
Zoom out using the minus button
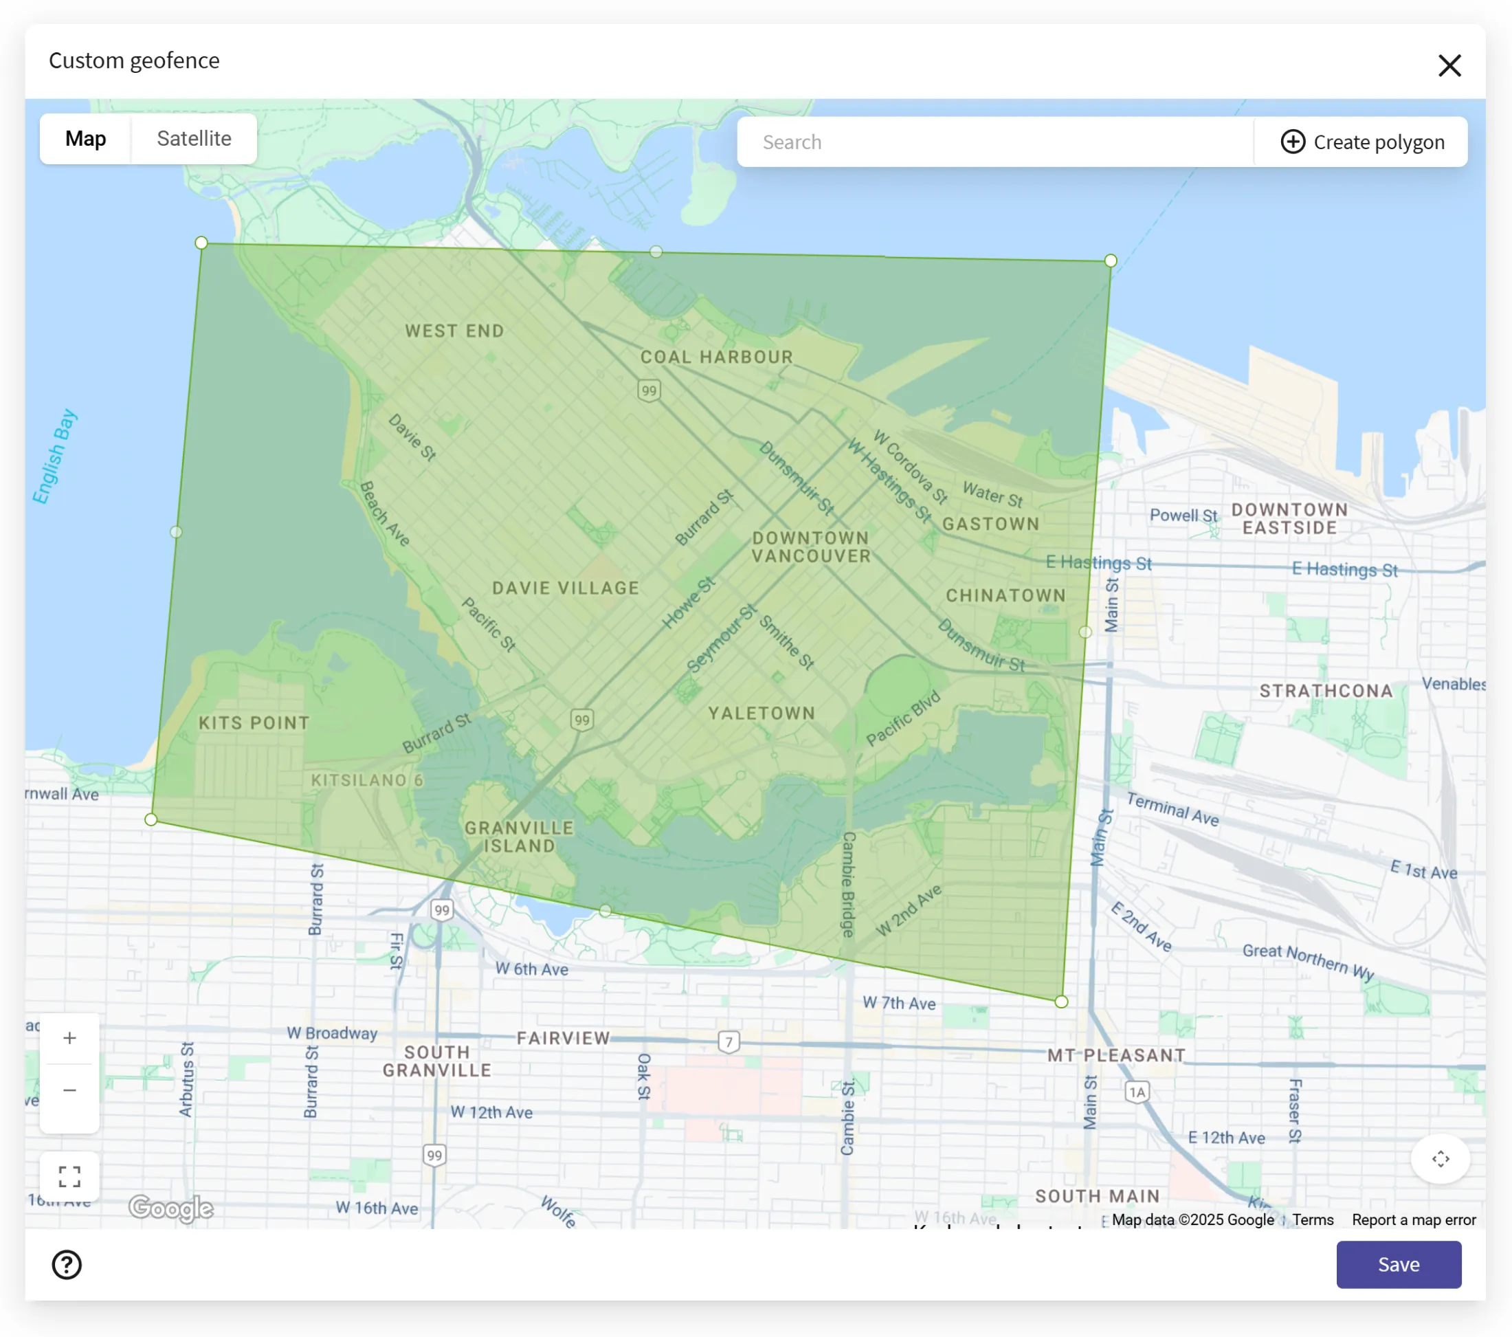[x=69, y=1090]
